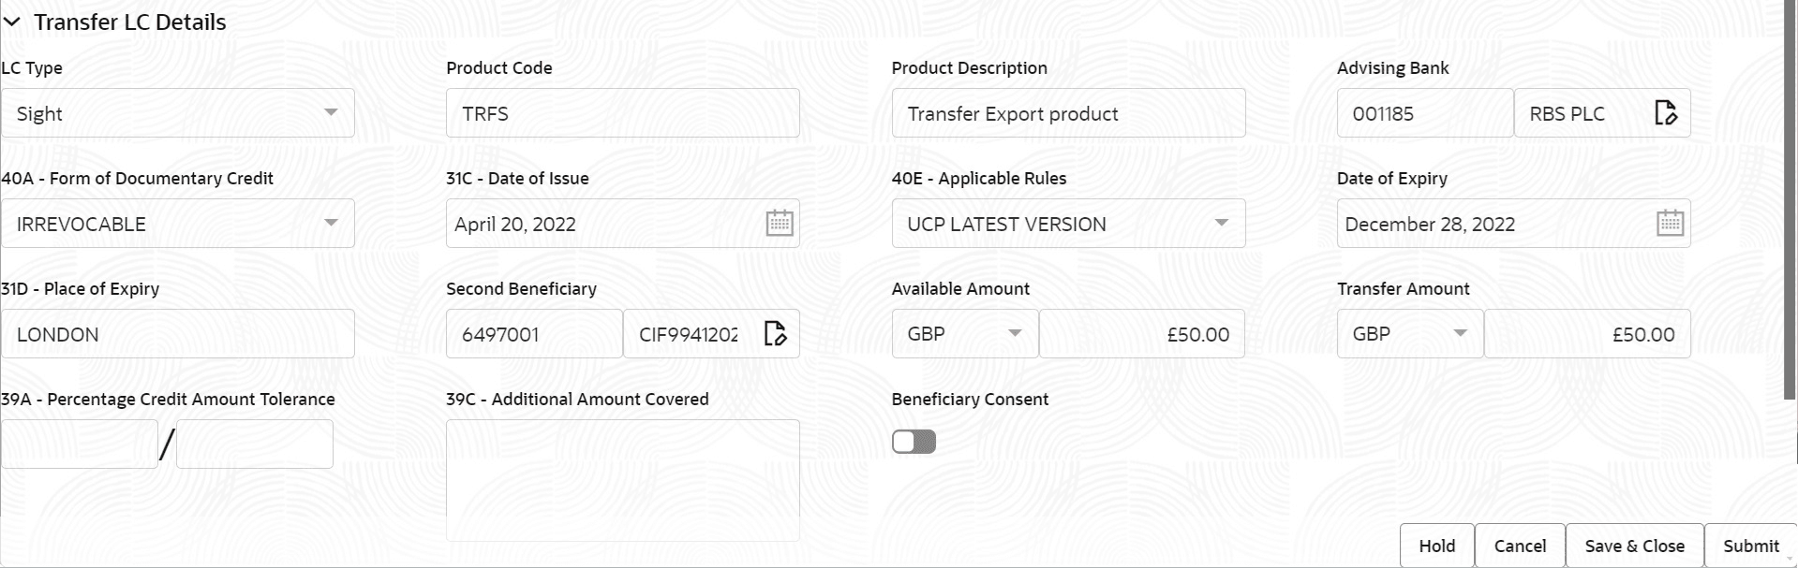Viewport: 1798px width, 568px height.
Task: Click the Additional Amount Covered text area
Action: (622, 479)
